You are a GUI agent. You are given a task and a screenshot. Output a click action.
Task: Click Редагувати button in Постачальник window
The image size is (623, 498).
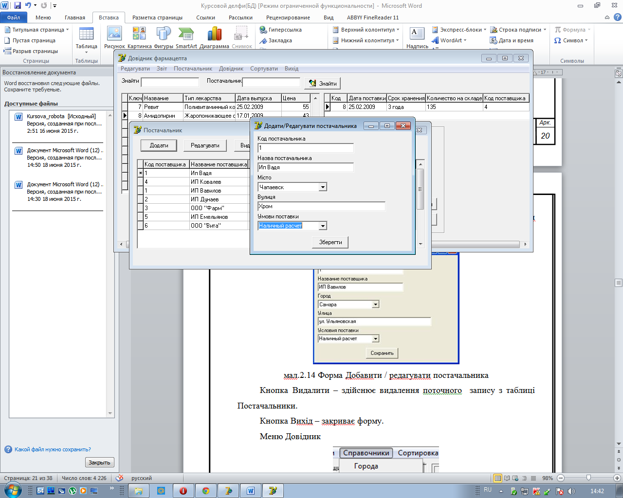pos(205,145)
